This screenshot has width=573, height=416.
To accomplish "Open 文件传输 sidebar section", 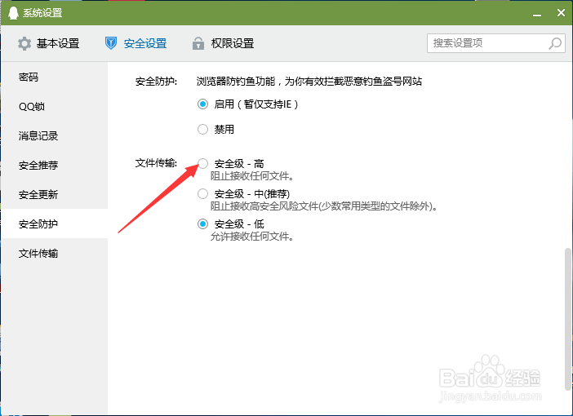I will (x=54, y=253).
